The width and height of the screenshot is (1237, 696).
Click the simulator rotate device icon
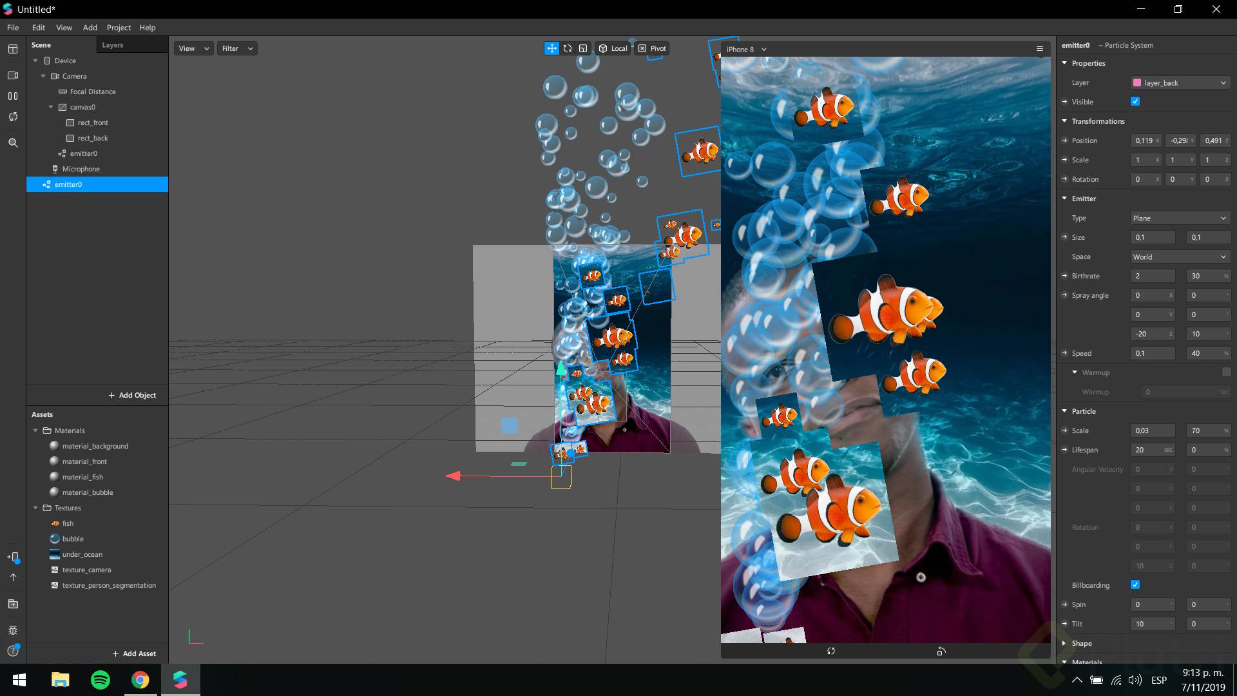point(941,651)
